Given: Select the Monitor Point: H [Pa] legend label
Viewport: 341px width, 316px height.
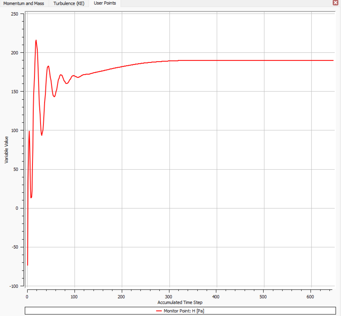Looking at the screenshot, I should click(x=184, y=311).
